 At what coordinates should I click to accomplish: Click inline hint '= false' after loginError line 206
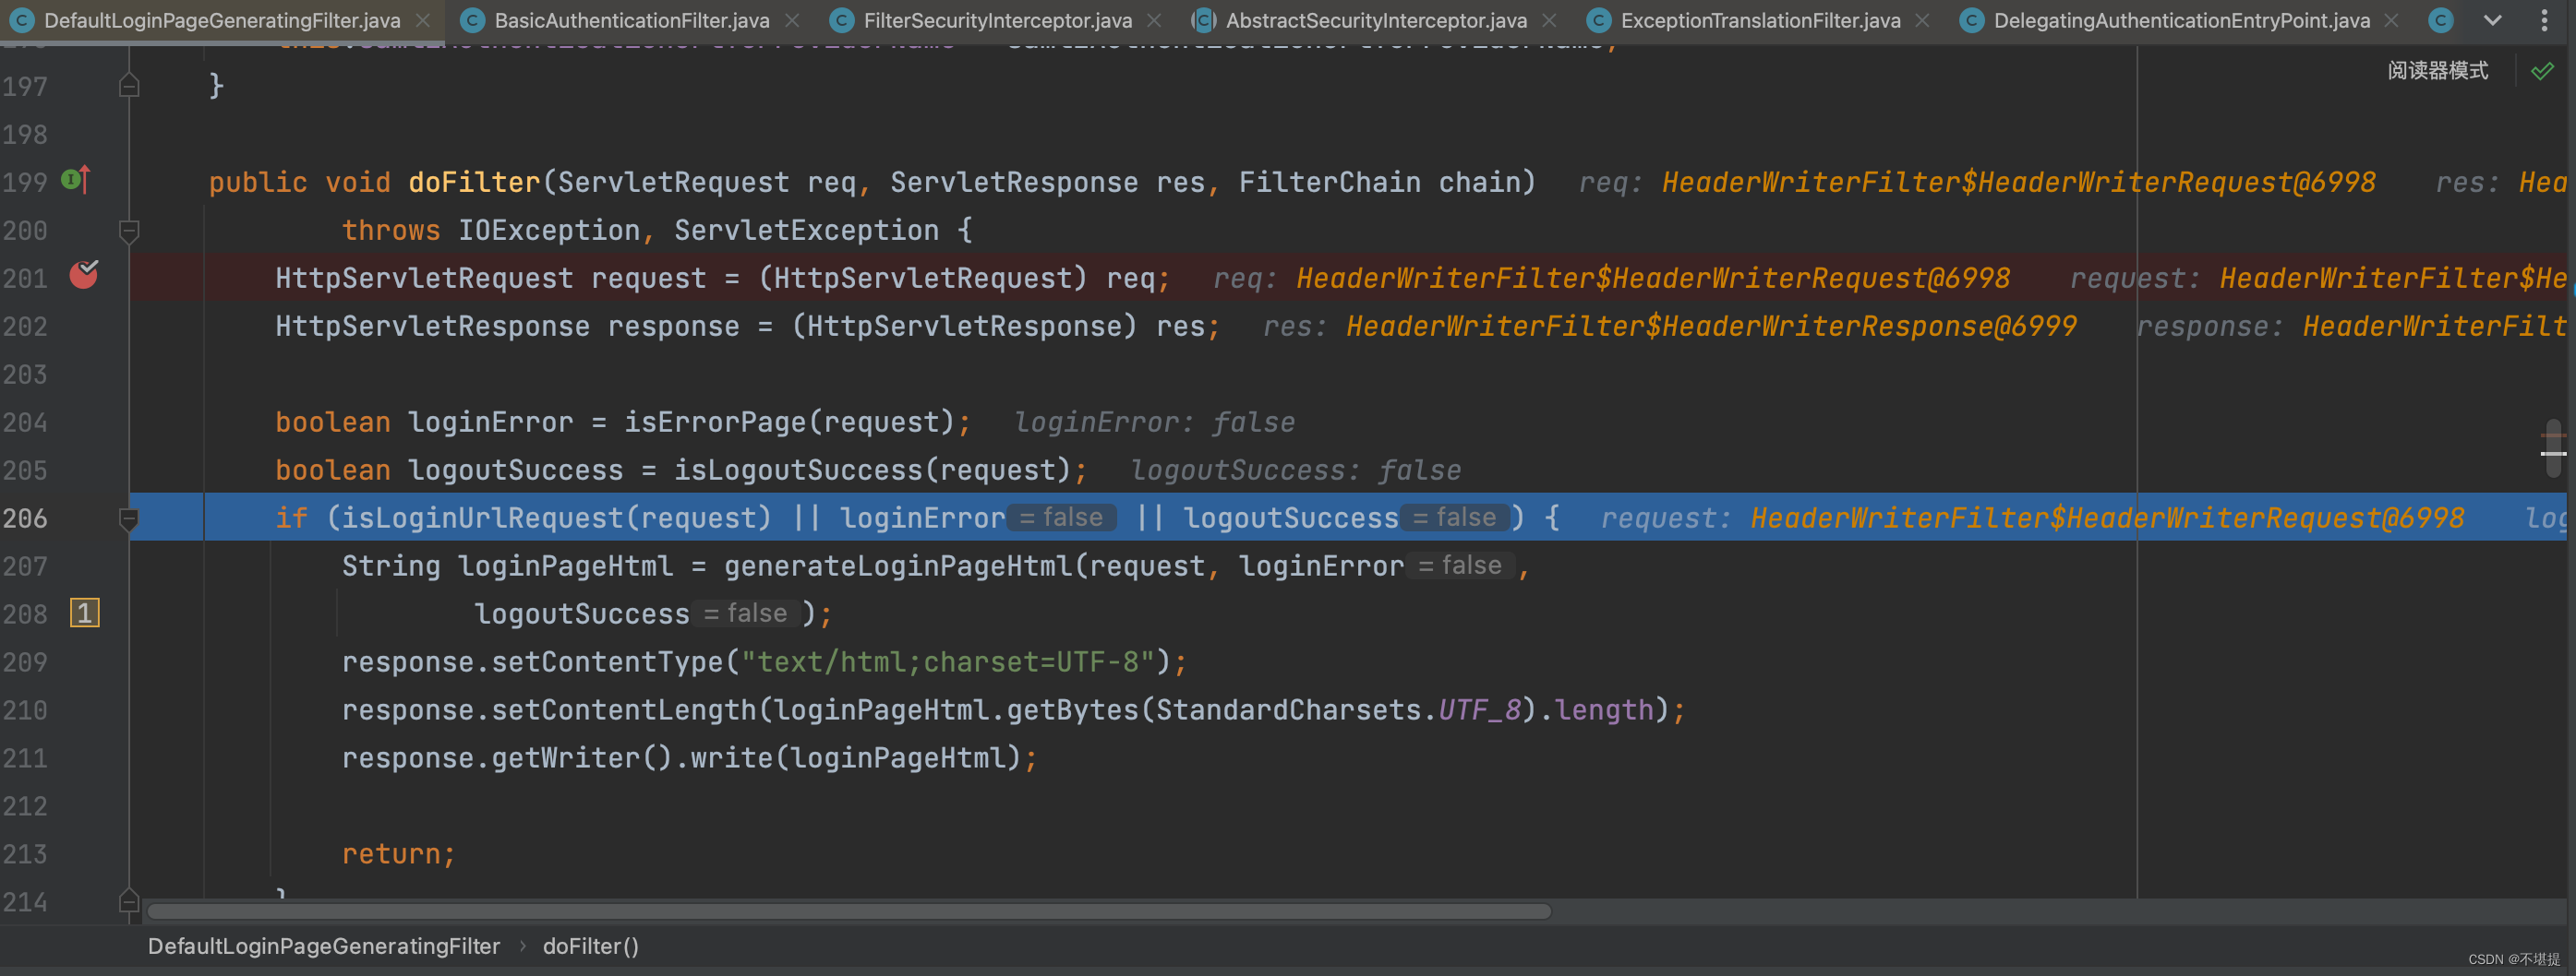coord(1061,518)
